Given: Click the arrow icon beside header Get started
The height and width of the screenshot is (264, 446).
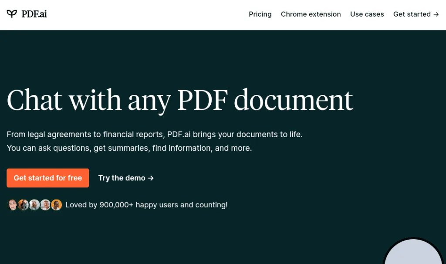Looking at the screenshot, I should click(x=436, y=14).
